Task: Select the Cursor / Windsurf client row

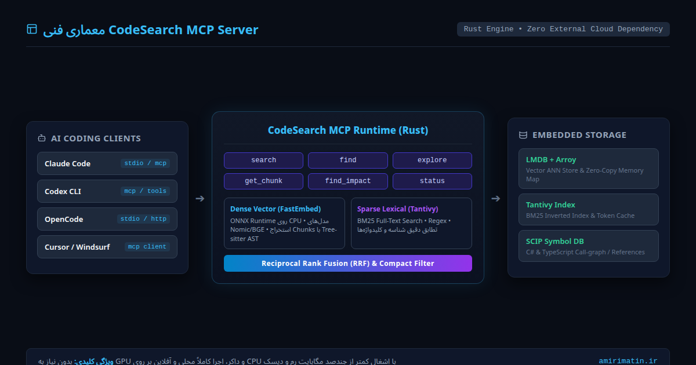Action: point(107,247)
